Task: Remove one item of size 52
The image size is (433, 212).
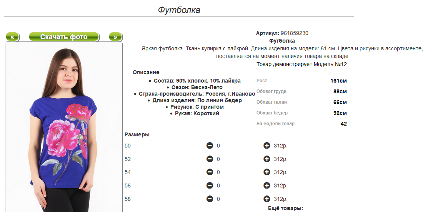Action: (210, 159)
